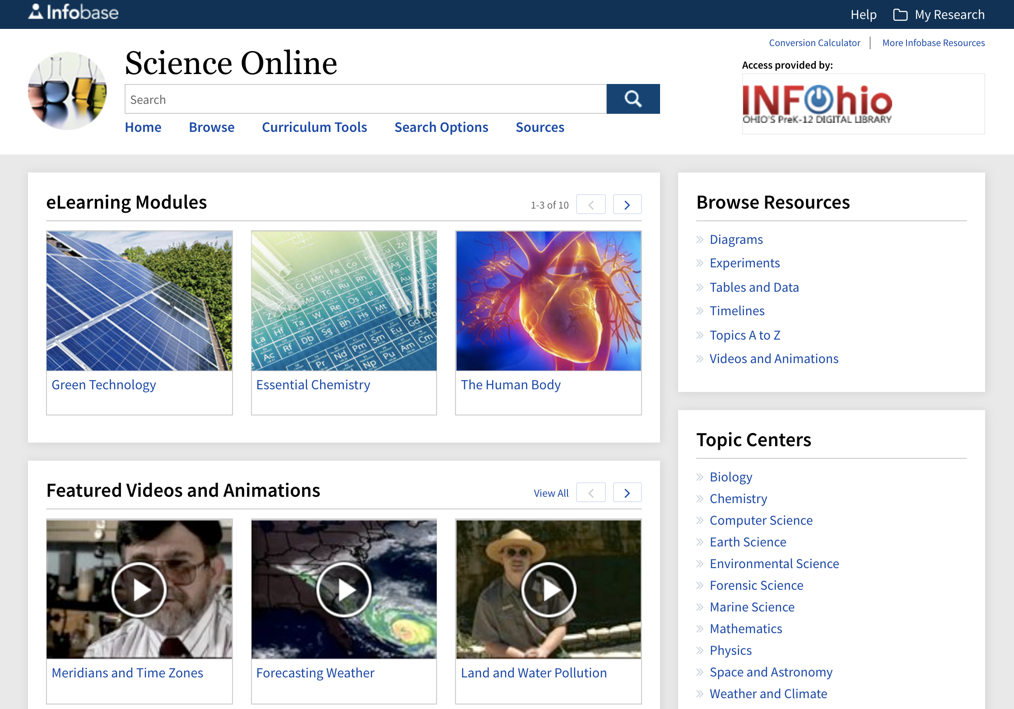Click the next arrow for eLearning Modules carousel

coord(627,205)
